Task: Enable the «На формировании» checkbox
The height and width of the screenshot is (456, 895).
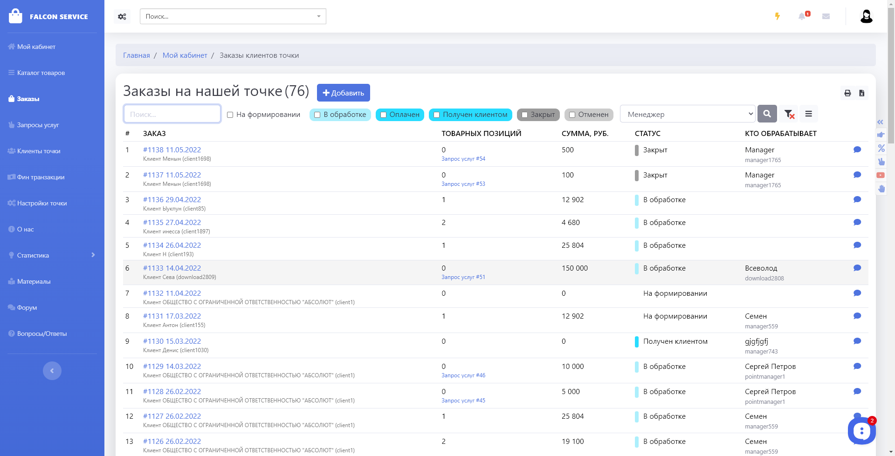Action: 230,115
